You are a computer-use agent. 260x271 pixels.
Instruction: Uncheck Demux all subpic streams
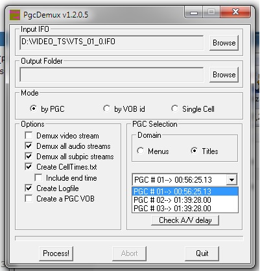[x=29, y=157]
